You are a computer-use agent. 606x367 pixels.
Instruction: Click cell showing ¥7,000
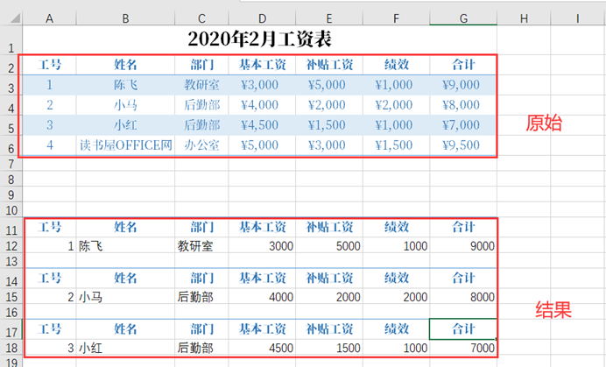[x=463, y=125]
